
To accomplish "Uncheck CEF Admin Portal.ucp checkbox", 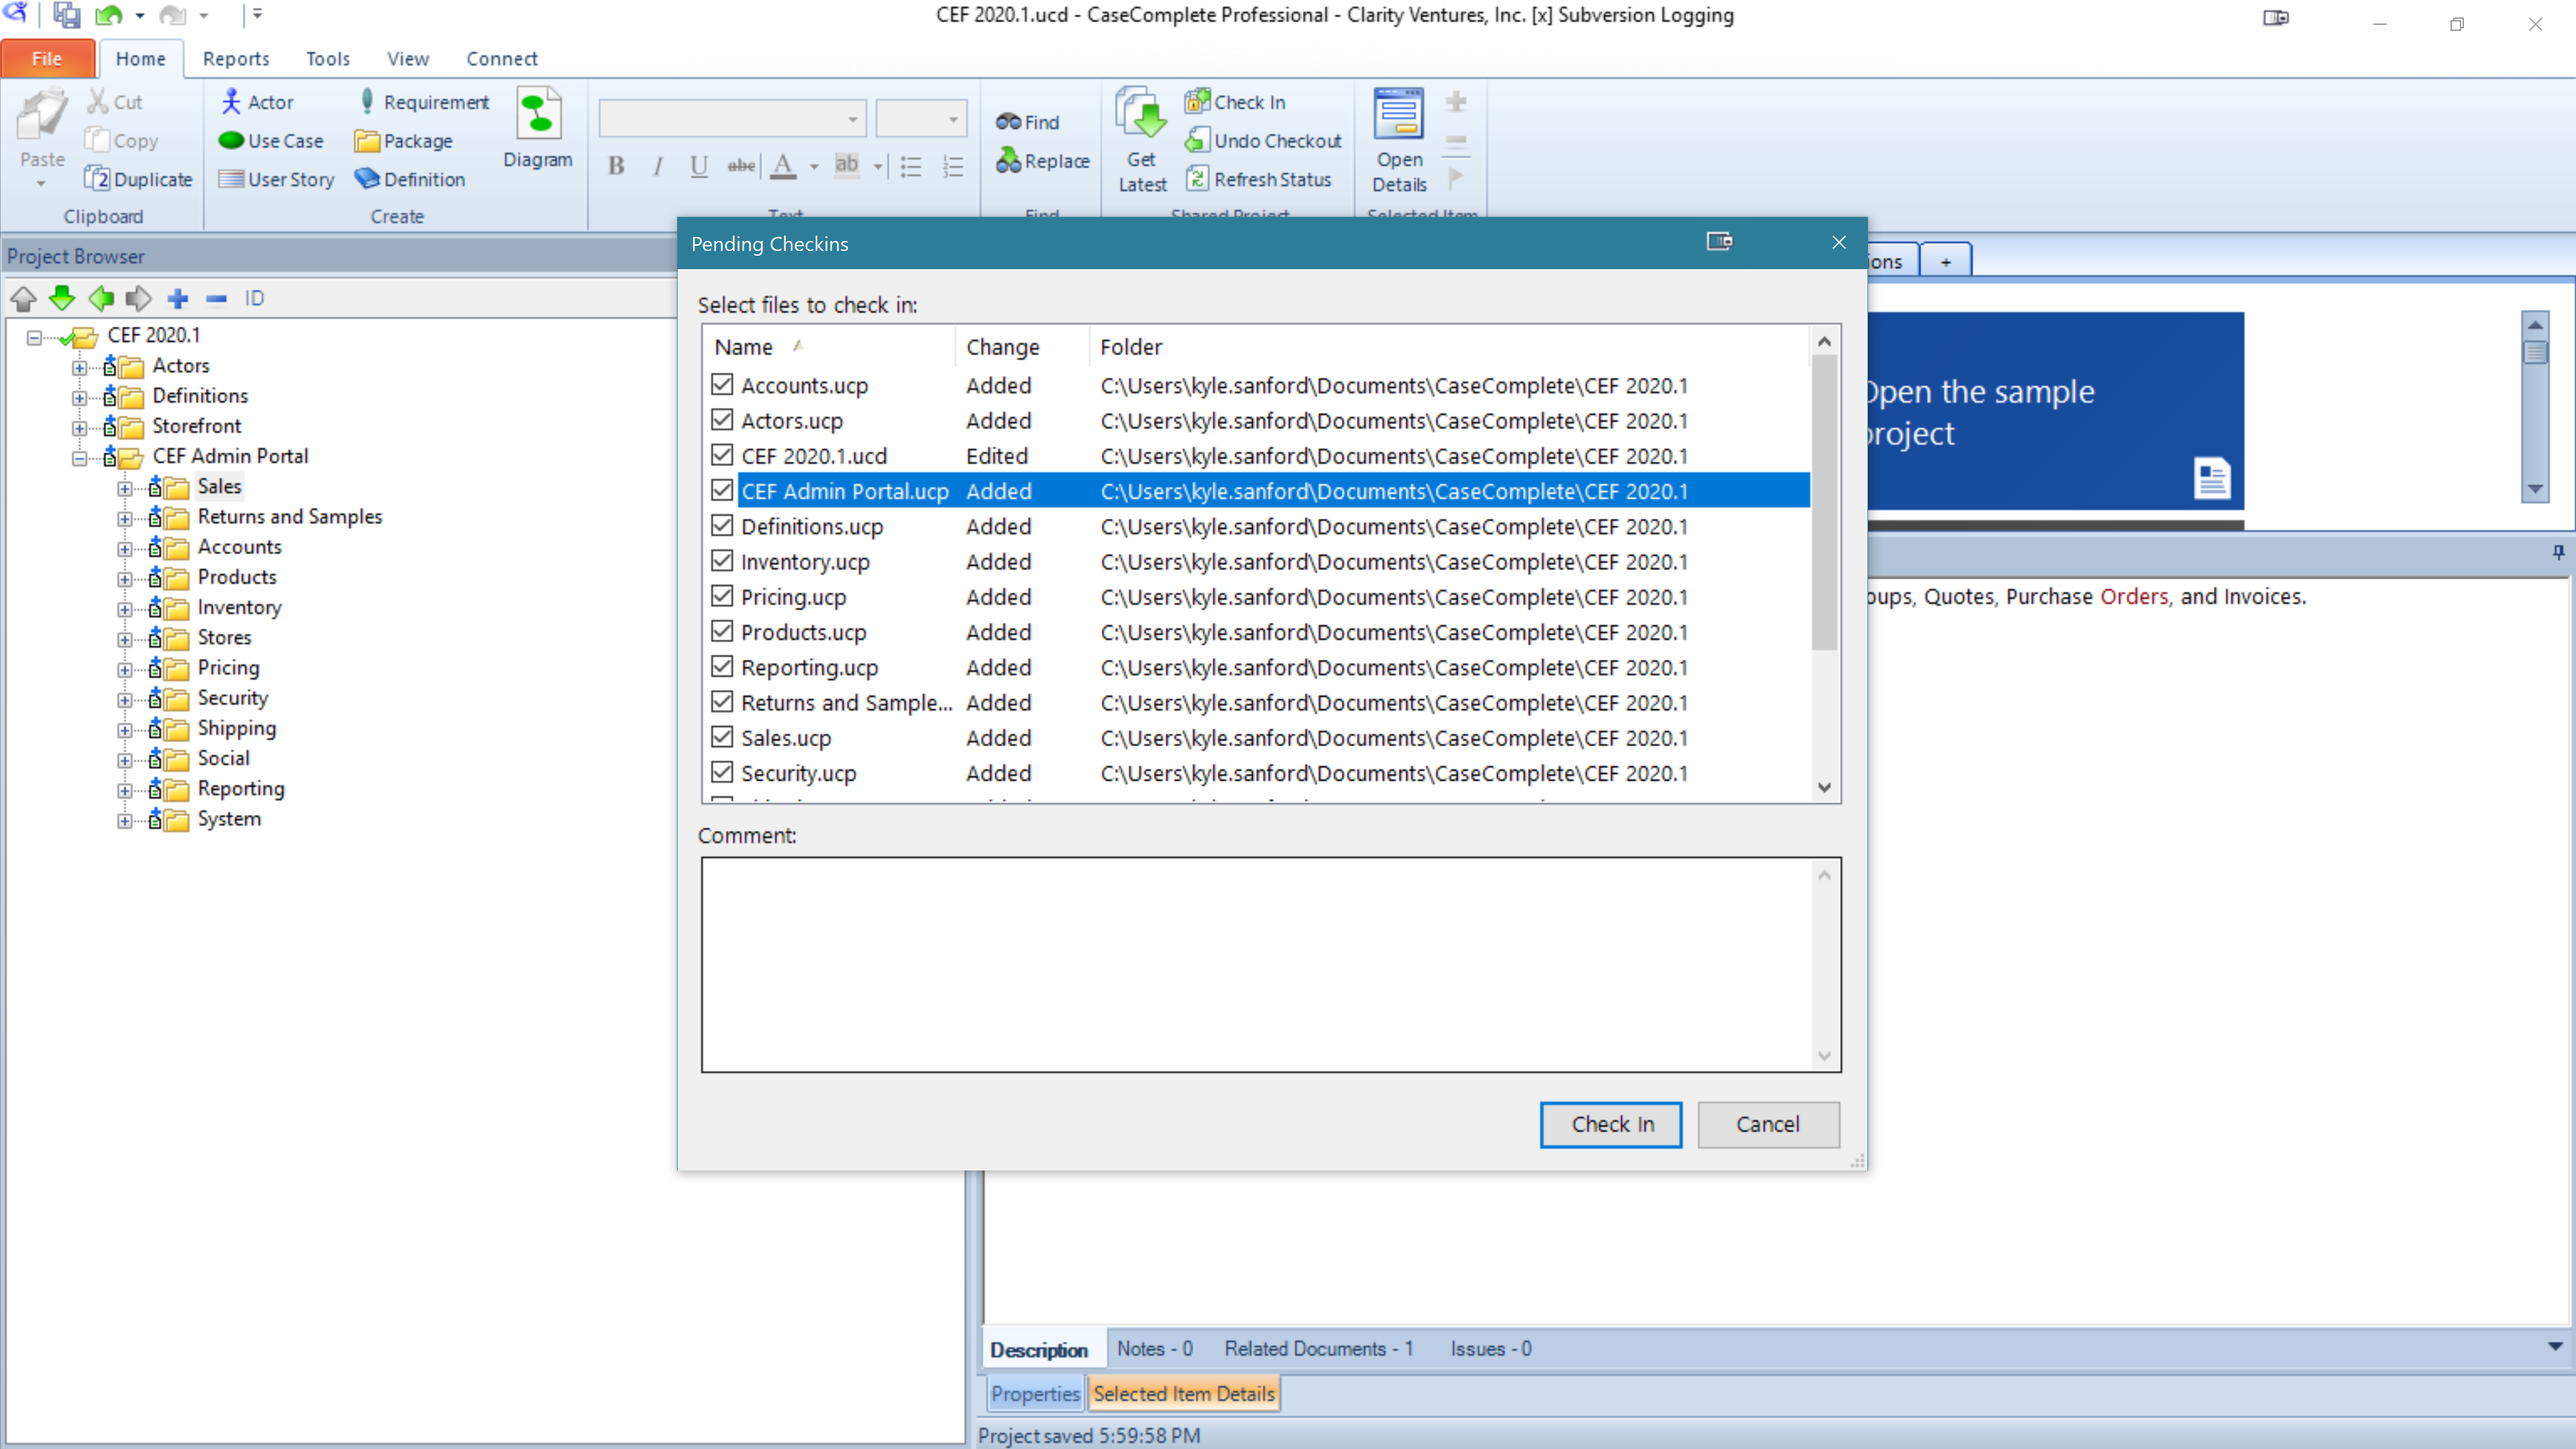I will 722,490.
